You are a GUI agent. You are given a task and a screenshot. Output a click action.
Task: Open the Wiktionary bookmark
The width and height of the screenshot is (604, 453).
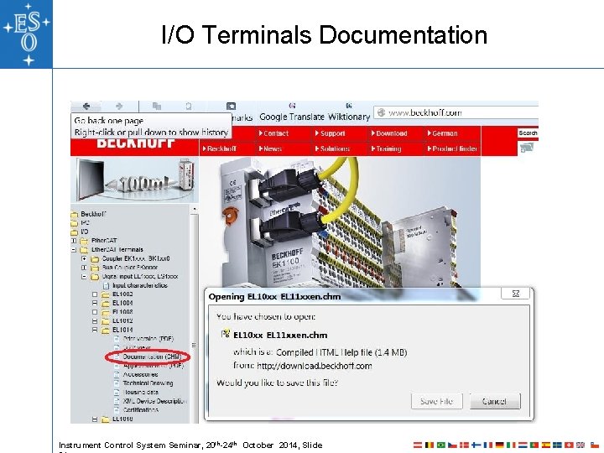click(349, 117)
